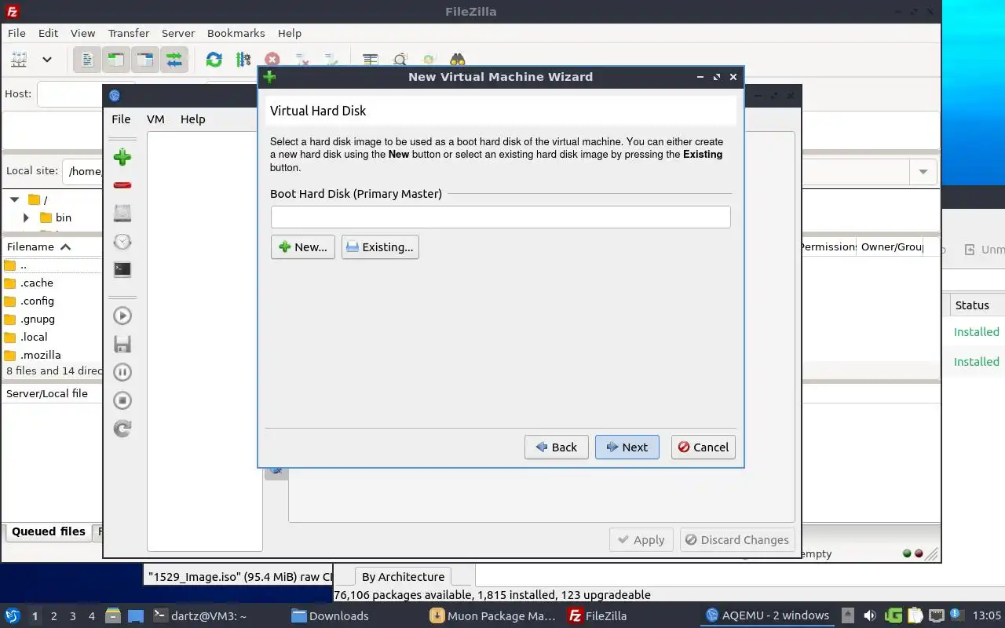Cancel the New Virtual Machine Wizard
The image size is (1005, 628).
703,447
